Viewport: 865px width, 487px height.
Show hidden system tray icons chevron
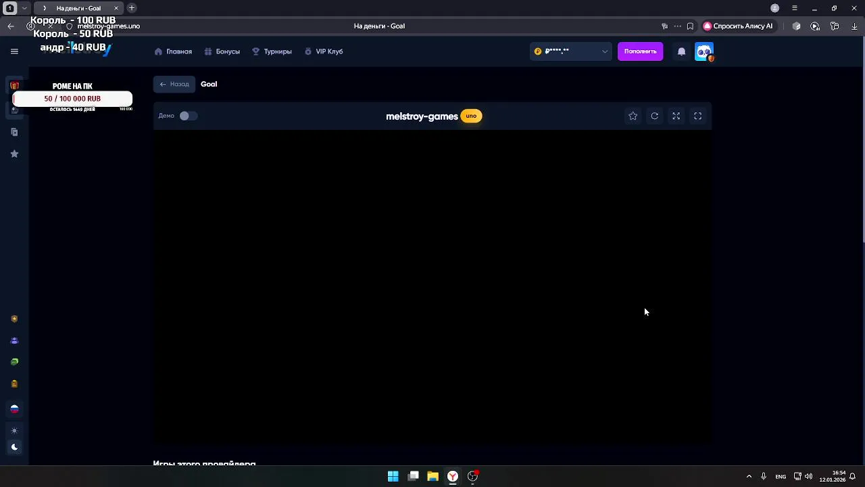coord(749,476)
